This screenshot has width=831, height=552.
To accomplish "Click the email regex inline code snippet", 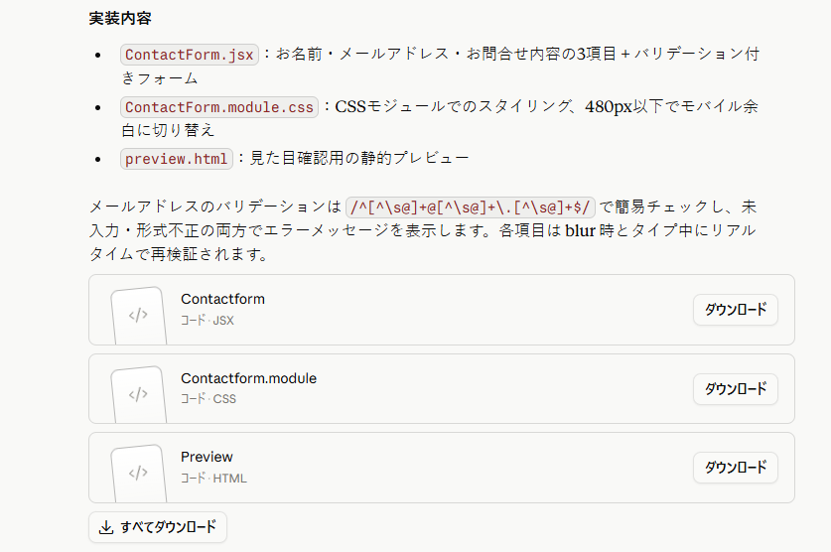I will pyautogui.click(x=470, y=207).
